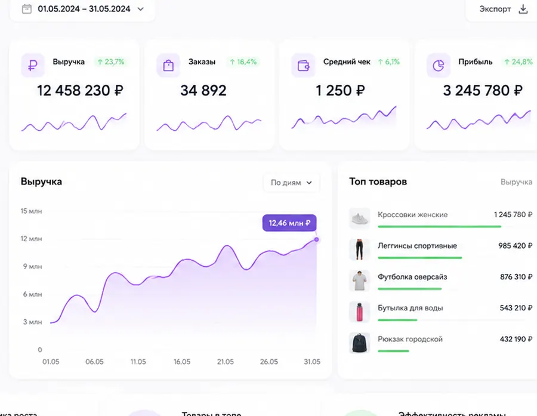Open the Леггинсы спортивные product name
The width and height of the screenshot is (537, 416).
coord(417,246)
